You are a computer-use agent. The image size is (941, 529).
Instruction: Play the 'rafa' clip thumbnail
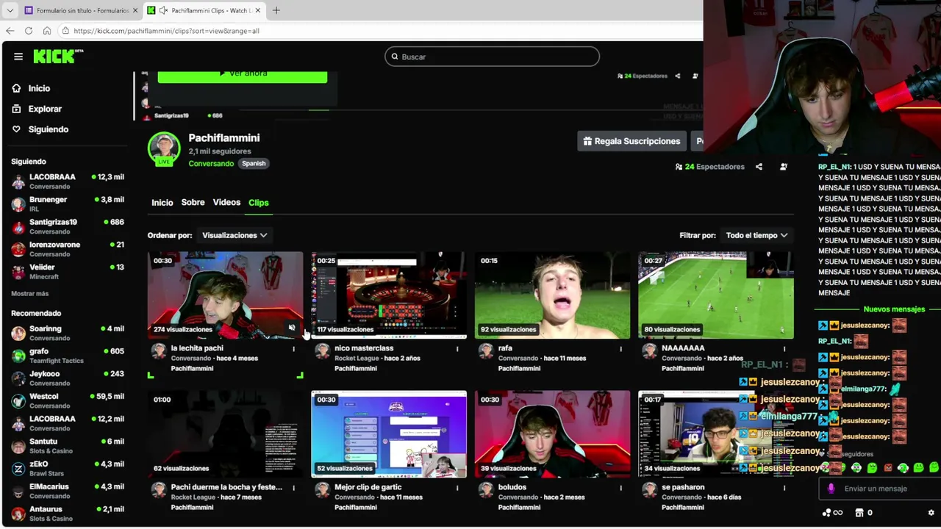pyautogui.click(x=552, y=295)
